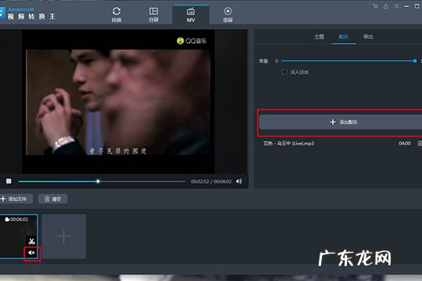Open the Split Screen (分屏) tab

(x=153, y=15)
